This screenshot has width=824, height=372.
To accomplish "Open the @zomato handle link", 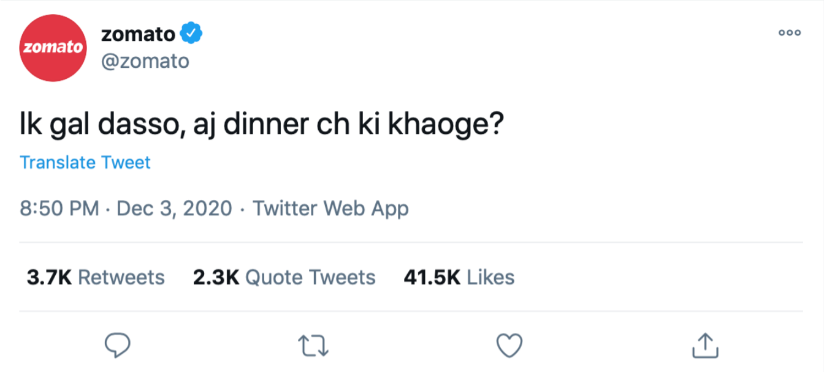I will (145, 61).
